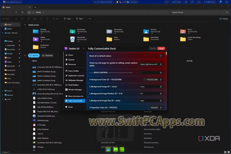Screen dimensions: 231x154
Task: Reset the Background Image Size value icon
Action: (x=161, y=100)
